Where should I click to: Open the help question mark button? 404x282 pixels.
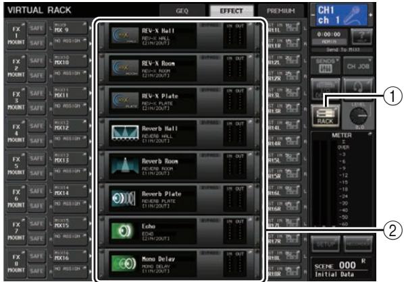361,37
